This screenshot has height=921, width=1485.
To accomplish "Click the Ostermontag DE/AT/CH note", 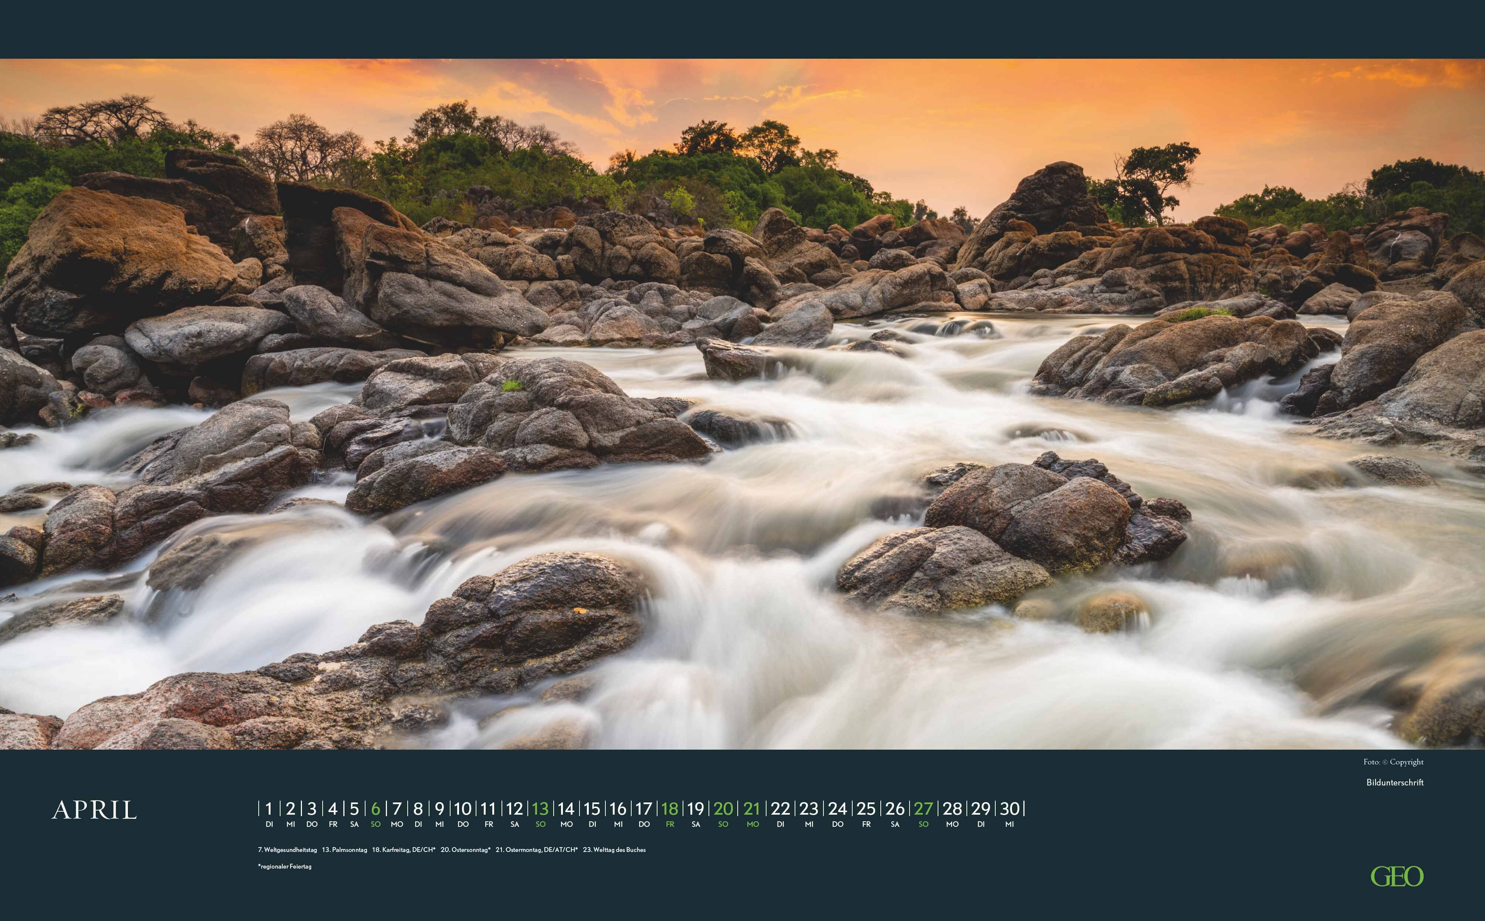I will coord(536,850).
